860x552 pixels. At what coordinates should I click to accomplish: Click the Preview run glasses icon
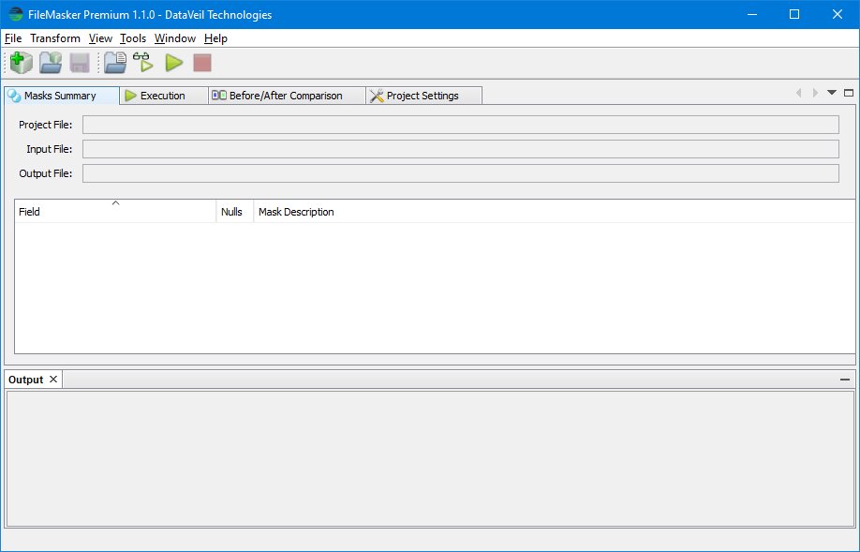pyautogui.click(x=143, y=63)
